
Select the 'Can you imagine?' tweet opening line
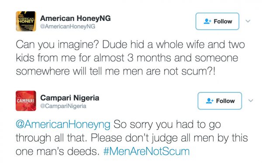[58, 45]
